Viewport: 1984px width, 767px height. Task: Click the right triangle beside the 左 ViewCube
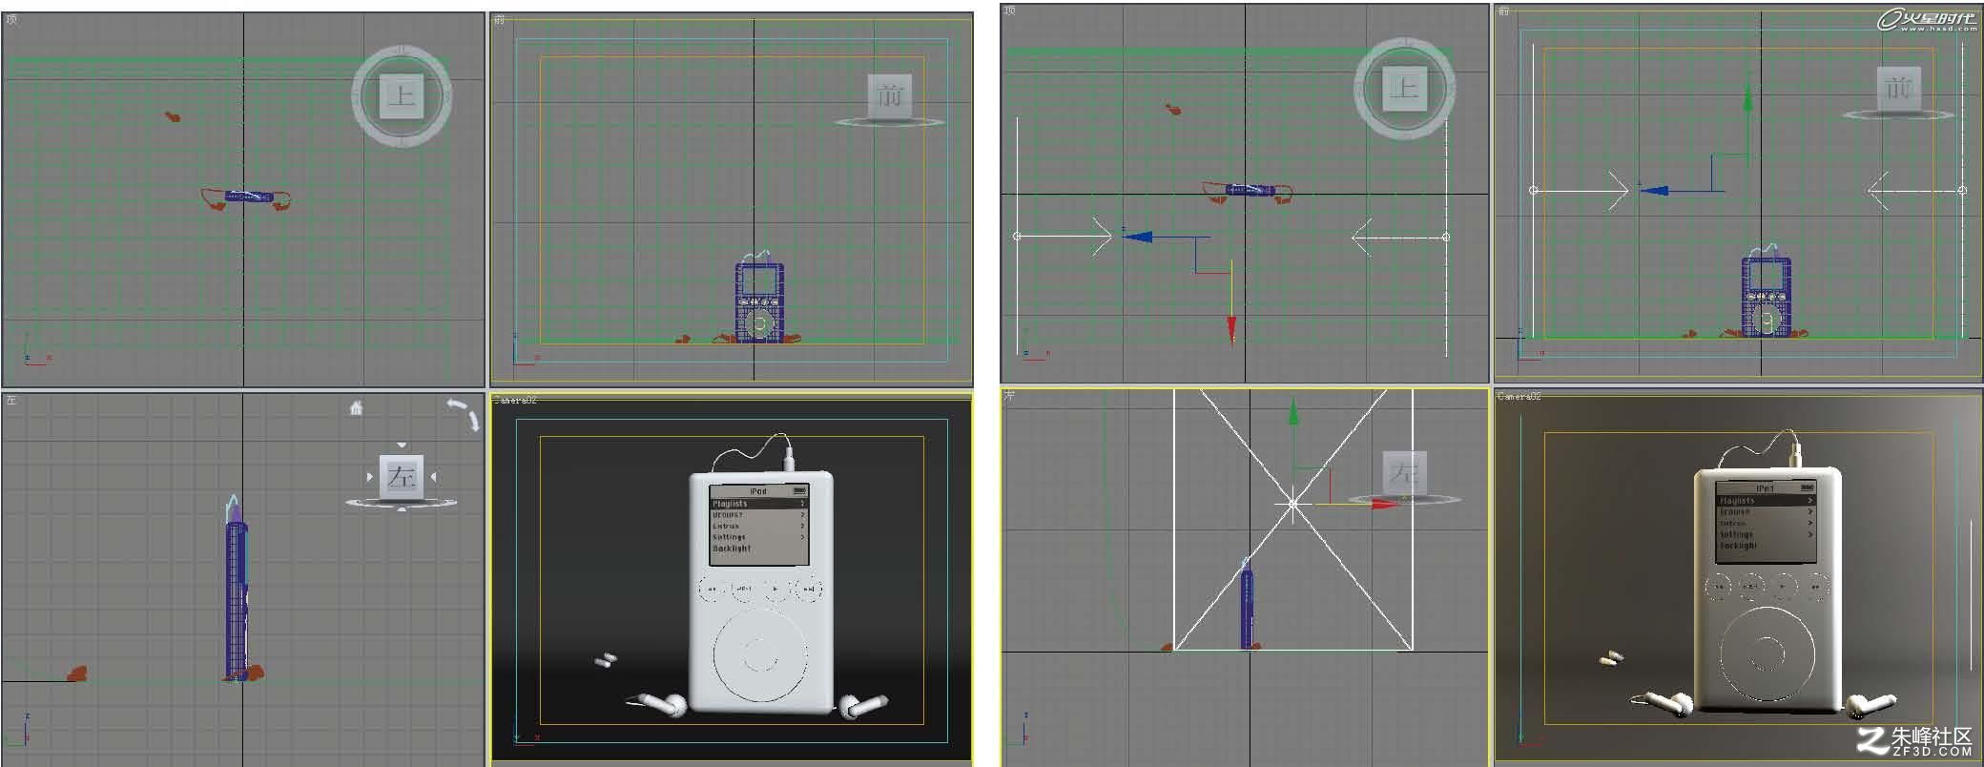[433, 476]
